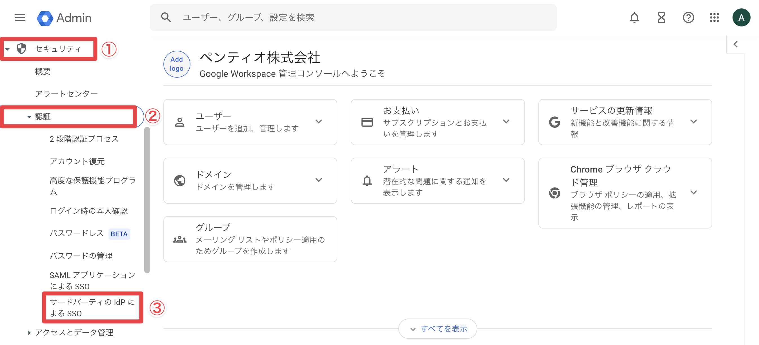Focus the ユーザー、グループ、設定を検索 field
Image resolution: width=759 pixels, height=345 pixels.
[x=353, y=17]
